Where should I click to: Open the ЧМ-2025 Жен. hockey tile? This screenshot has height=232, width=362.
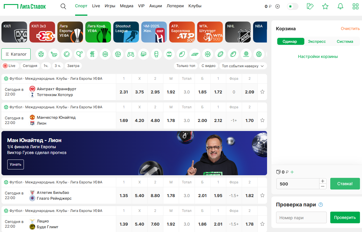[x=154, y=32]
